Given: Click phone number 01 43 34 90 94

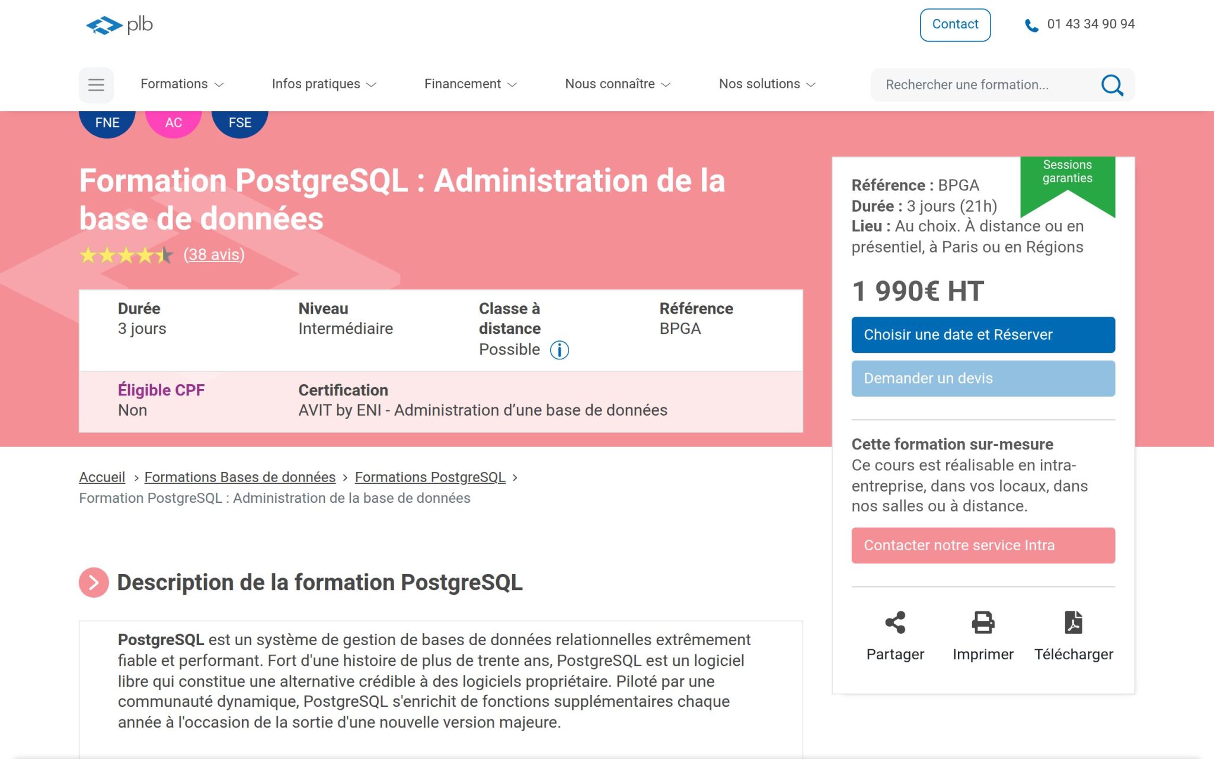Looking at the screenshot, I should 1091,24.
